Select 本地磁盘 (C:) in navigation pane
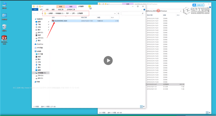The width and height of the screenshot is (216, 116). point(41,73)
